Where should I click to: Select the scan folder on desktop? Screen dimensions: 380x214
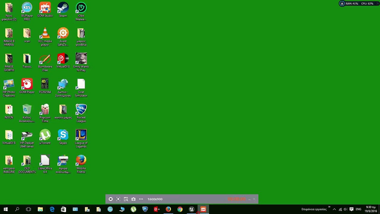[x=27, y=35]
